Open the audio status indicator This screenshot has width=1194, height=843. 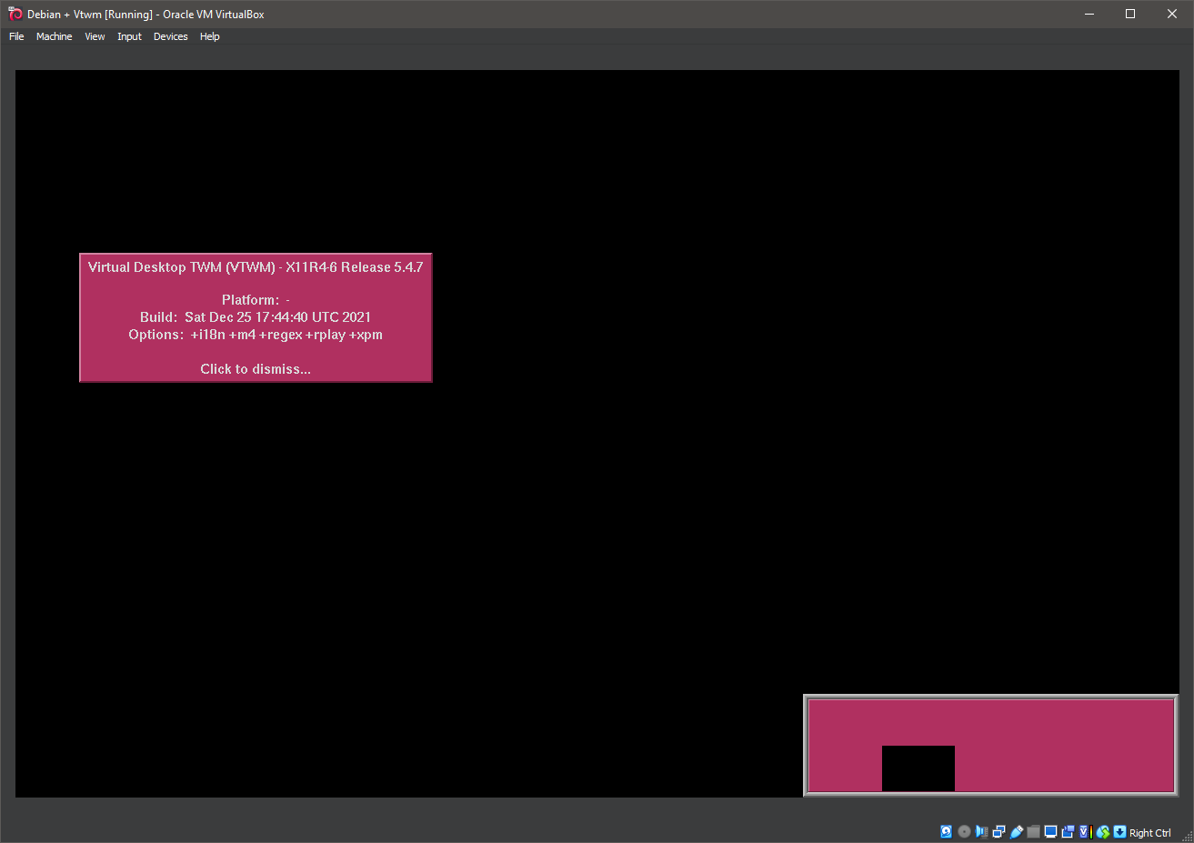pyautogui.click(x=981, y=832)
